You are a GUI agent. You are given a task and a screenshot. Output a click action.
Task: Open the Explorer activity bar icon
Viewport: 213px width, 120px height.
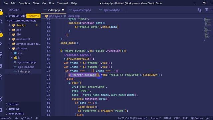[1, 11]
